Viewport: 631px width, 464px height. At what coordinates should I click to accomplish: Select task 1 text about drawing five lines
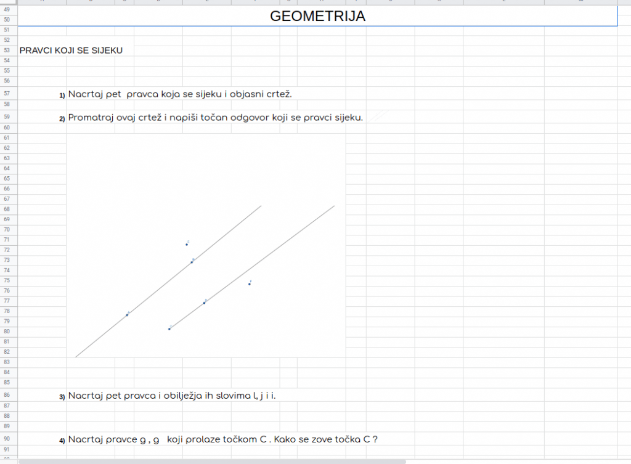tap(179, 94)
